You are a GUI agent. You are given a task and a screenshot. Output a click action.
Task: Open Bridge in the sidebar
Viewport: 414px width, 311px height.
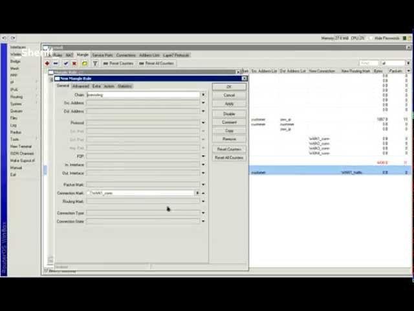coord(16,62)
